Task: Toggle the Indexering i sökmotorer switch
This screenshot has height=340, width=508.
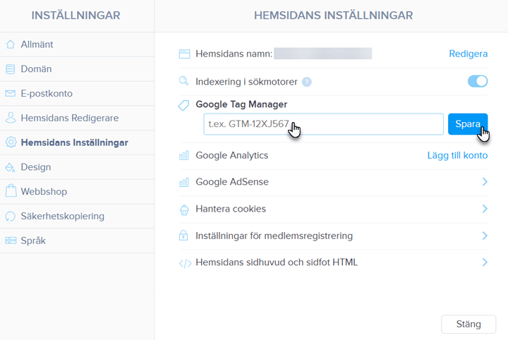Action: click(x=478, y=81)
